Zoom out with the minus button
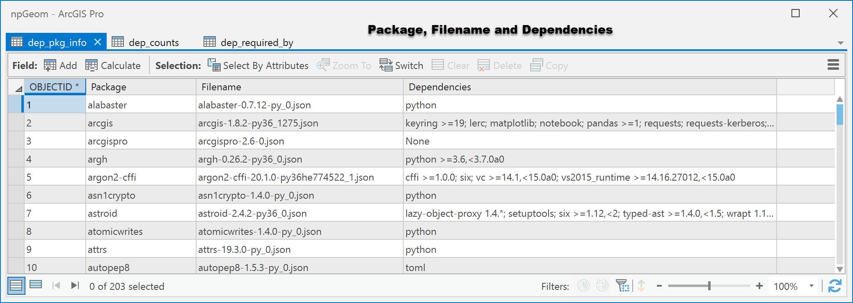This screenshot has width=853, height=303. click(x=659, y=286)
